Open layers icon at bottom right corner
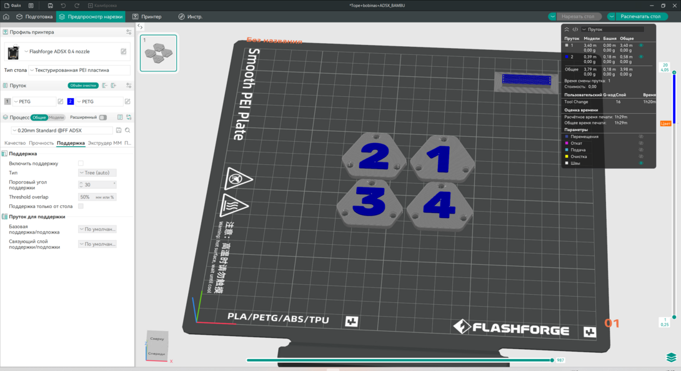The width and height of the screenshot is (681, 371). (671, 357)
